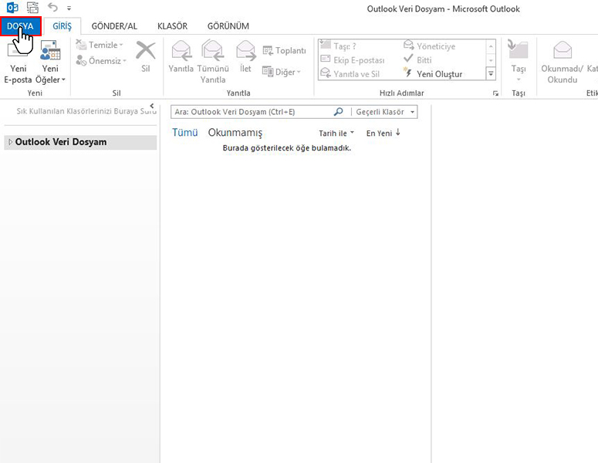Open the Tarih ile sort dropdown
This screenshot has height=463, width=598.
tap(336, 133)
